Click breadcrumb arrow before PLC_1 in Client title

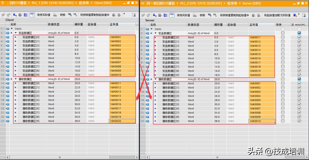(x=29, y=3)
